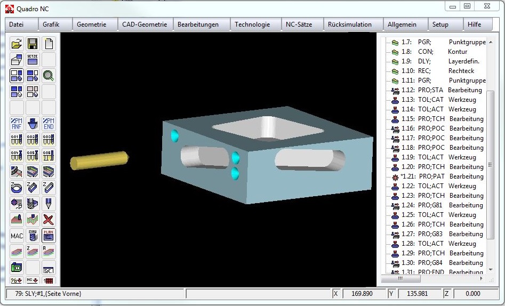The width and height of the screenshot is (505, 306).
Task: Click the Open file folder icon
Action: coord(17,44)
